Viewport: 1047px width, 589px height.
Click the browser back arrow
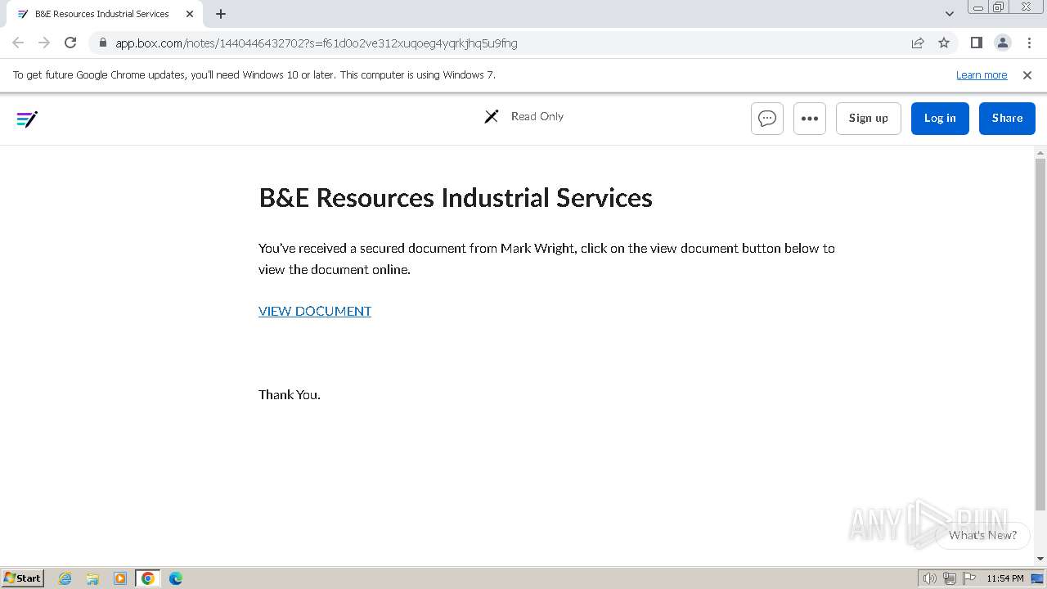pyautogui.click(x=18, y=43)
